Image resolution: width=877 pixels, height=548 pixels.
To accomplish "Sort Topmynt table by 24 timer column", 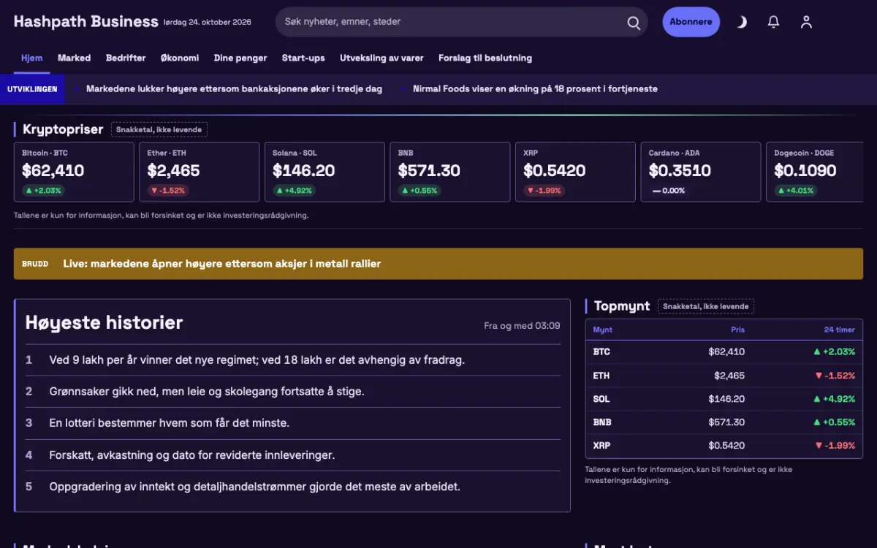I will click(840, 330).
